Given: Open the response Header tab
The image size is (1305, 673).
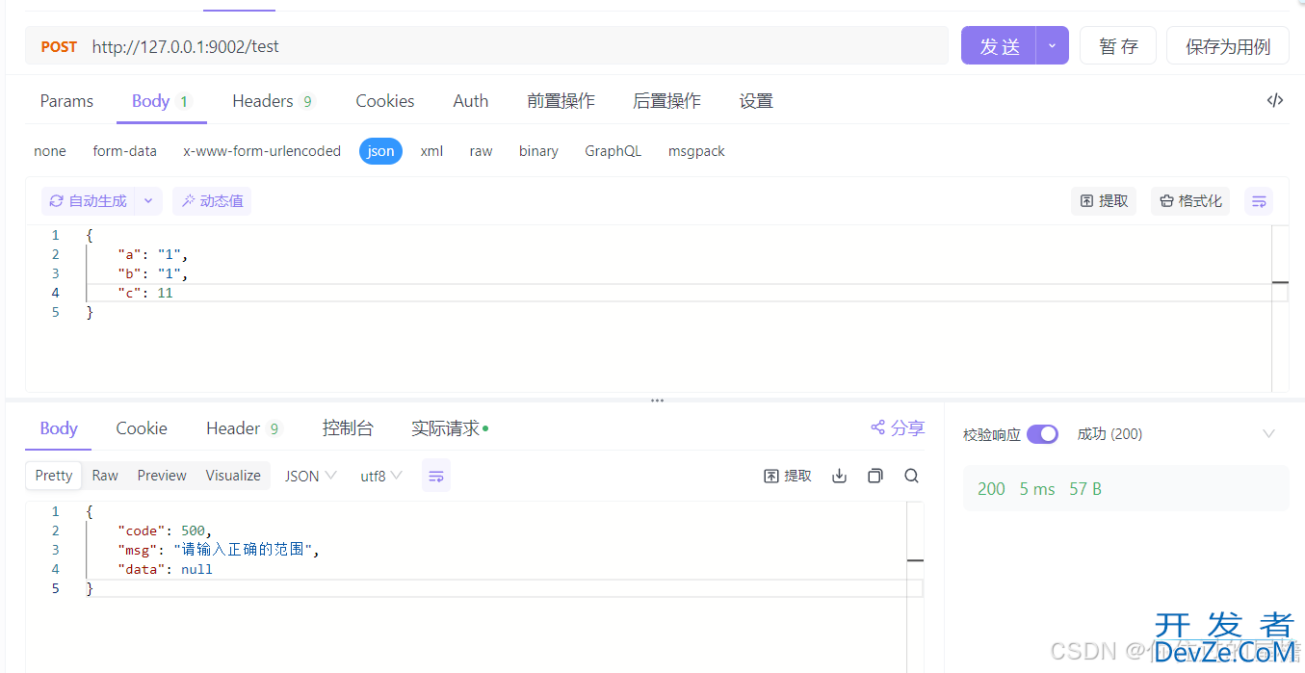Looking at the screenshot, I should point(243,428).
